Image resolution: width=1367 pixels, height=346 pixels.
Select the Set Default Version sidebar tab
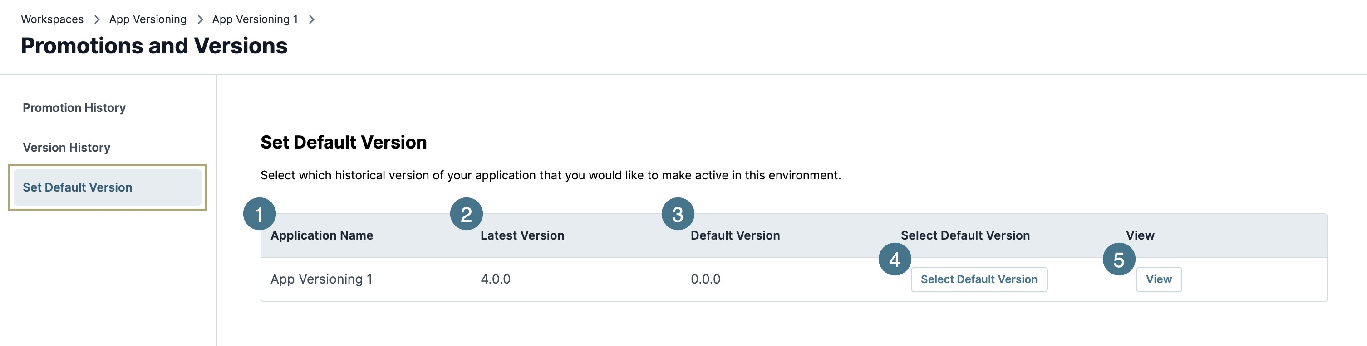[78, 187]
